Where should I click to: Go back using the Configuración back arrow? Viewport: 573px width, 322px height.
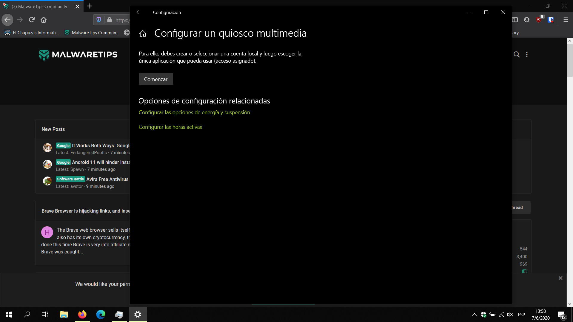[138, 12]
